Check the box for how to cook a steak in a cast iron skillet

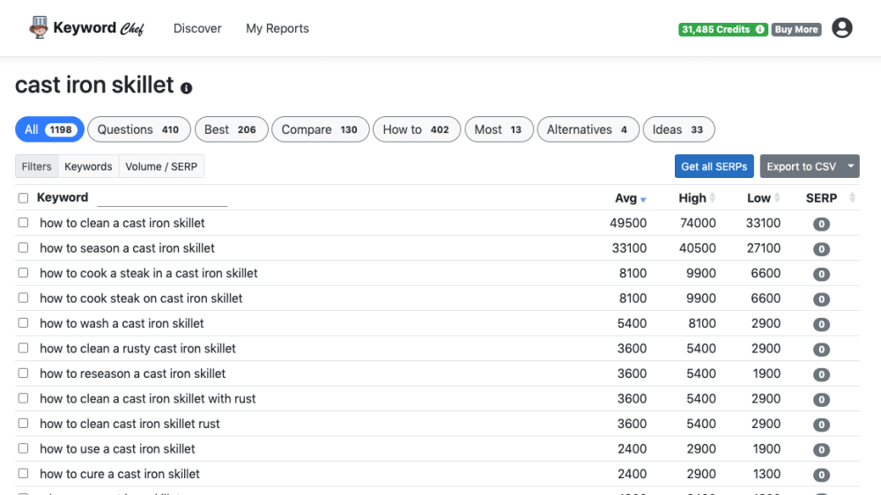23,272
